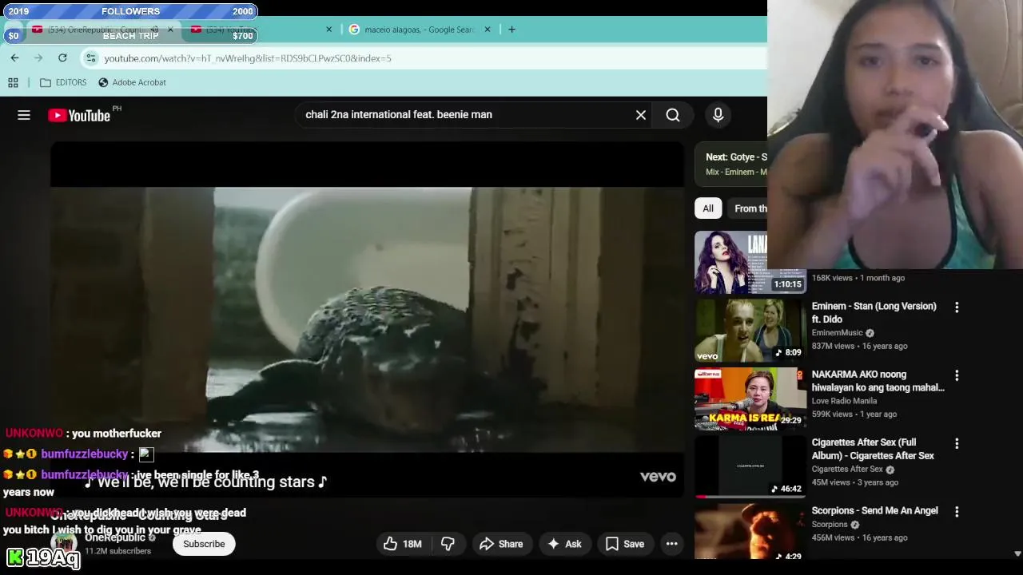This screenshot has width=1023, height=575.
Task: Switch to the maceio alagoas Google Search tab
Action: coord(412,30)
